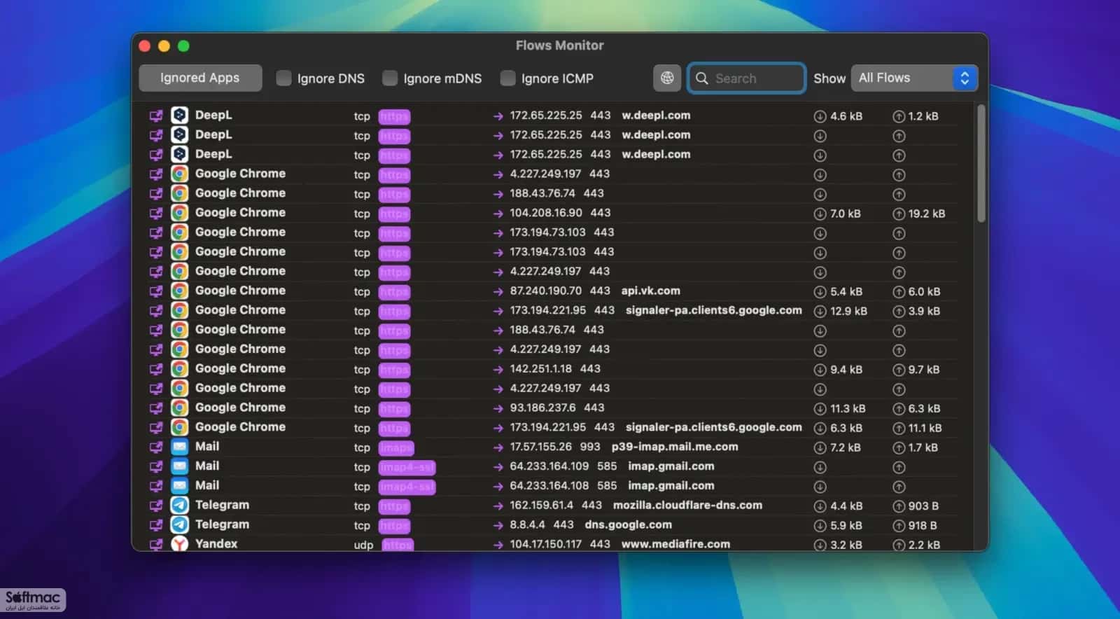Click the https tag in the Yandex row
Screen dimensions: 1120x619
(398, 544)
